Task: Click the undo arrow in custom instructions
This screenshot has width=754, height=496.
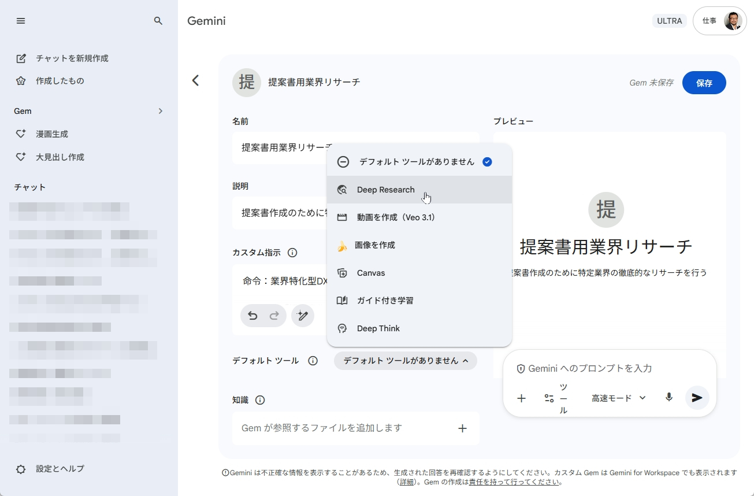Action: point(252,316)
